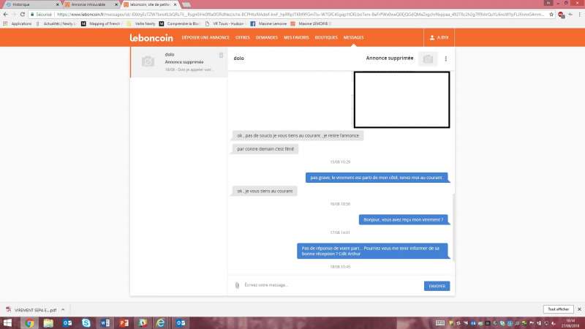Click Tout afficher in downloads bar
585x329 pixels.
tap(556, 309)
